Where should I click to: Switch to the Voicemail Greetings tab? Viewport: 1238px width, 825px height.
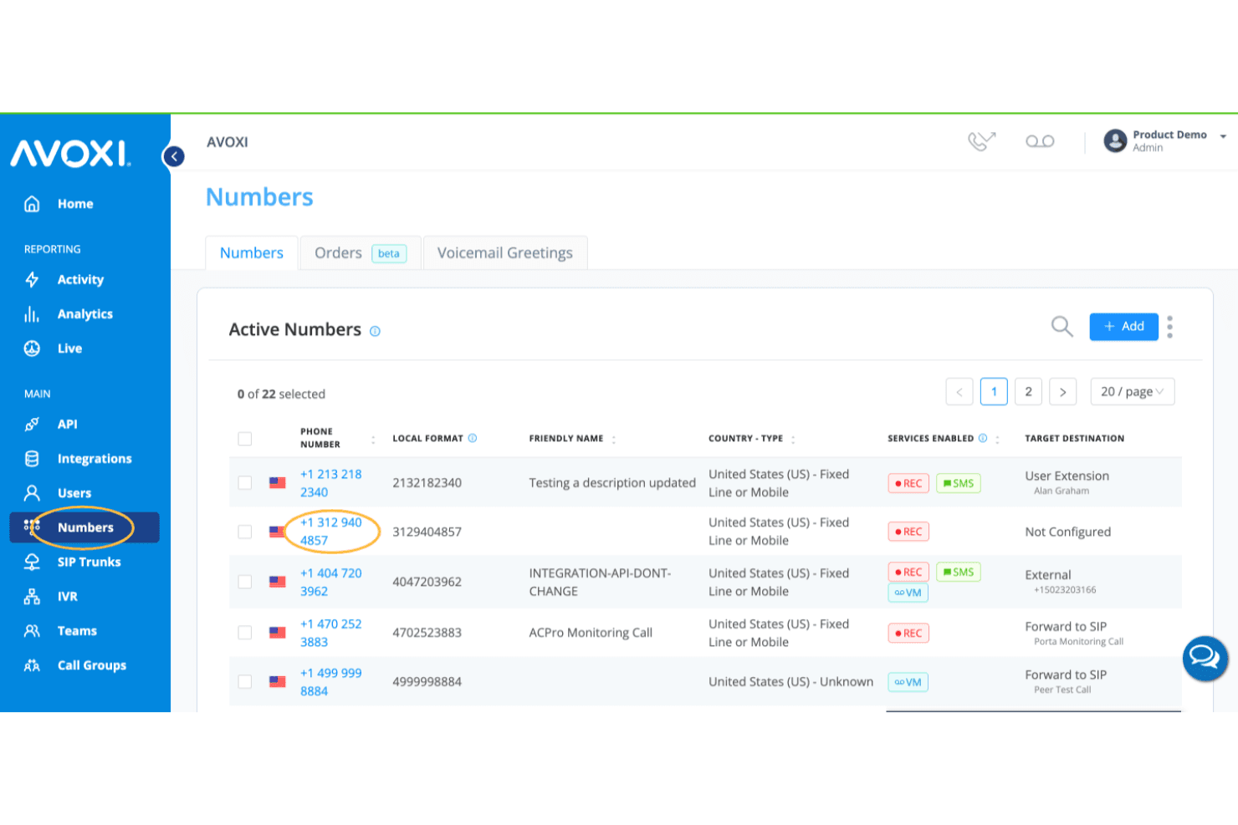pyautogui.click(x=505, y=253)
